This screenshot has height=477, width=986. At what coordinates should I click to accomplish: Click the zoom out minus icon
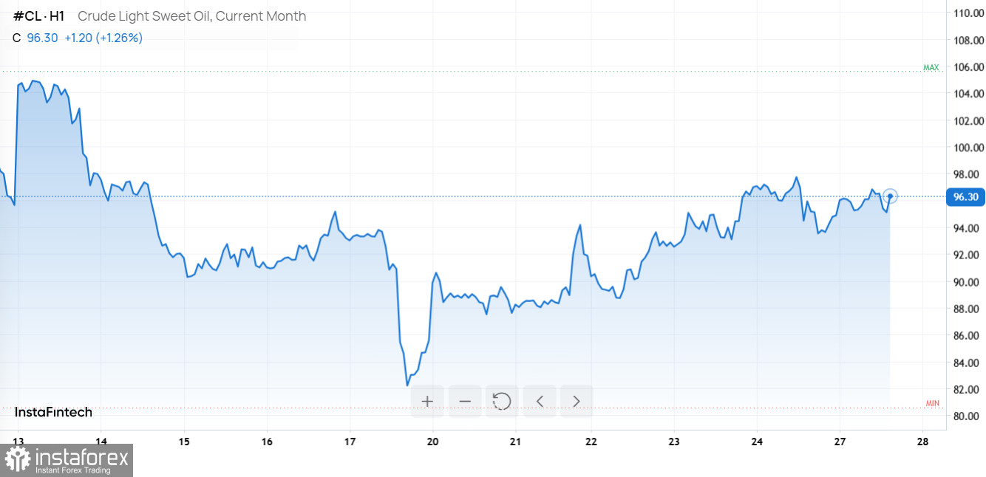tap(465, 401)
